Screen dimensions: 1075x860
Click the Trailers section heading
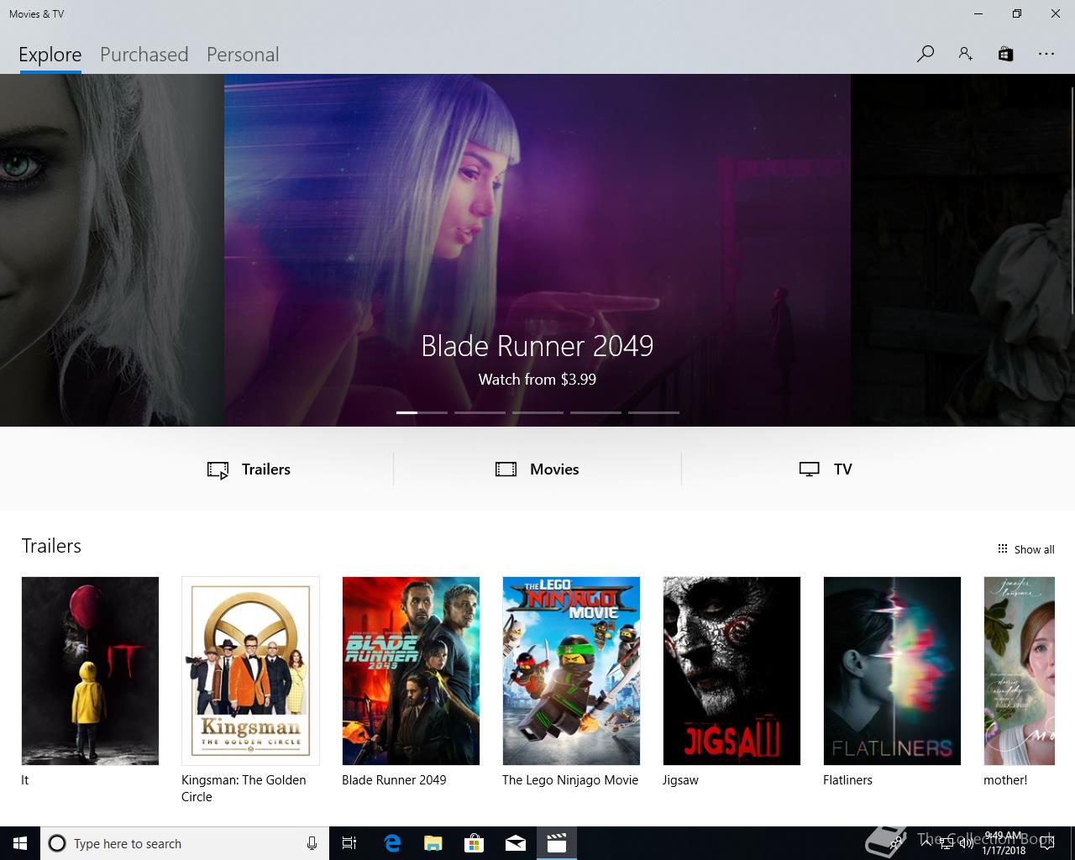(51, 546)
